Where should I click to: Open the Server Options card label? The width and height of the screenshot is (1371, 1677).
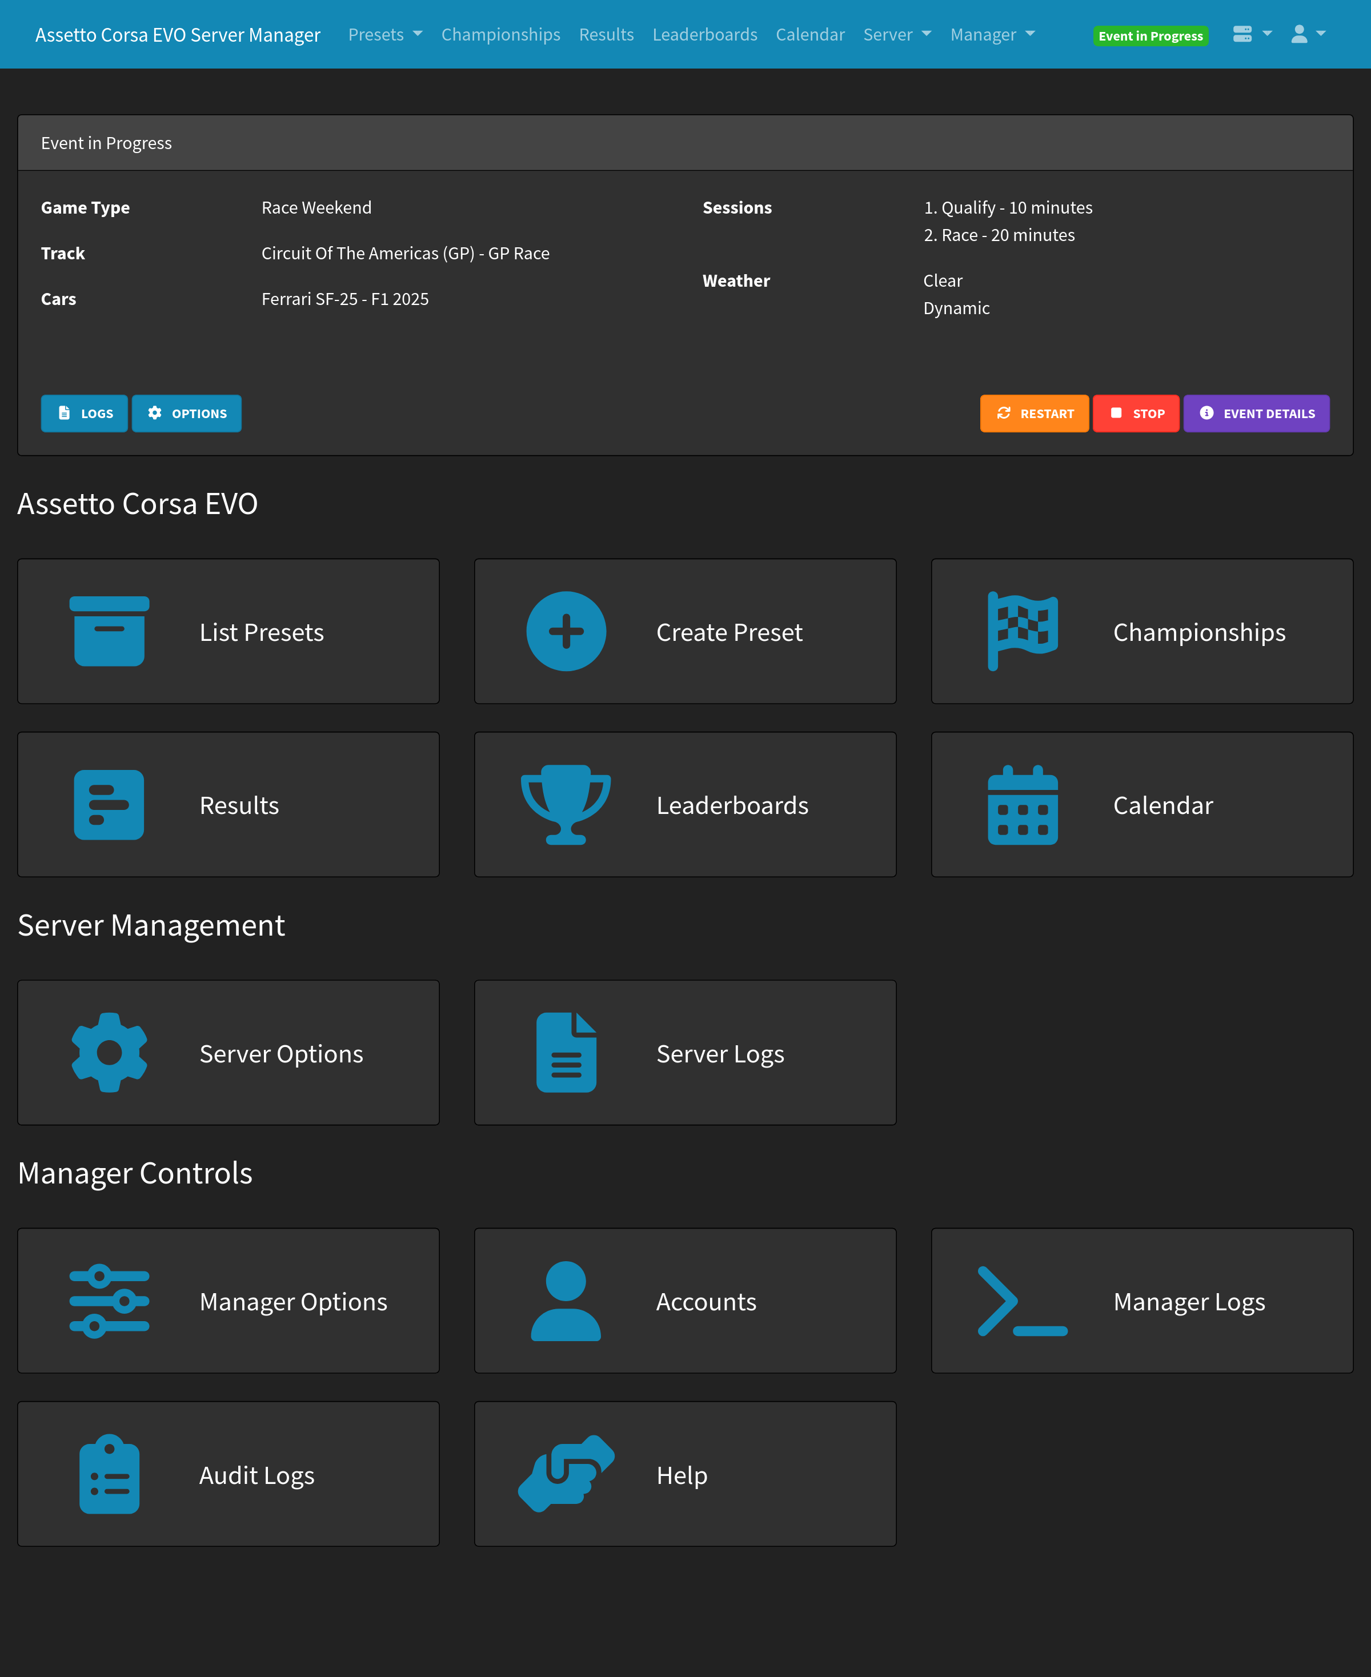point(281,1053)
